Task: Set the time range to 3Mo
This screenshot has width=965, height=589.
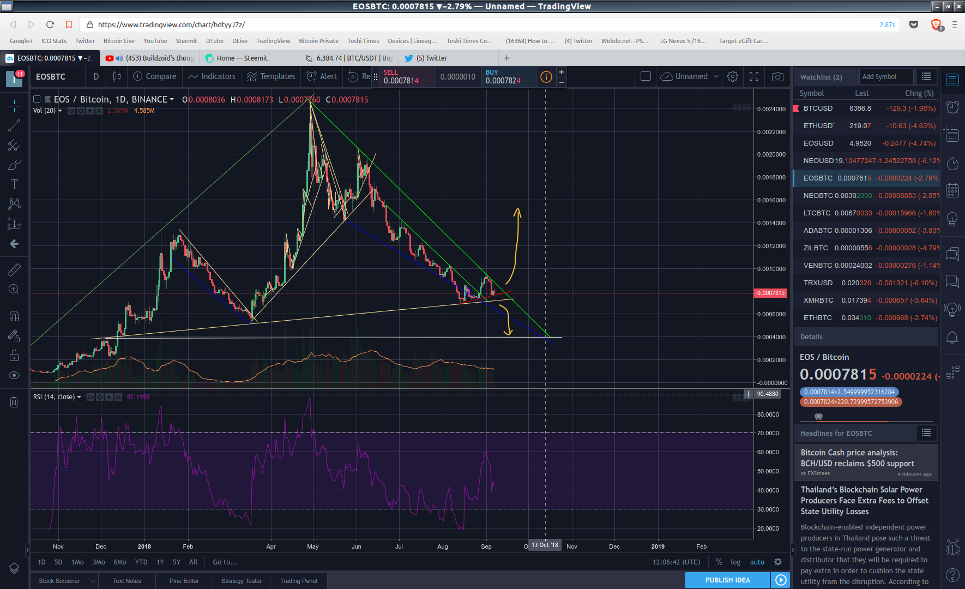Action: click(99, 562)
